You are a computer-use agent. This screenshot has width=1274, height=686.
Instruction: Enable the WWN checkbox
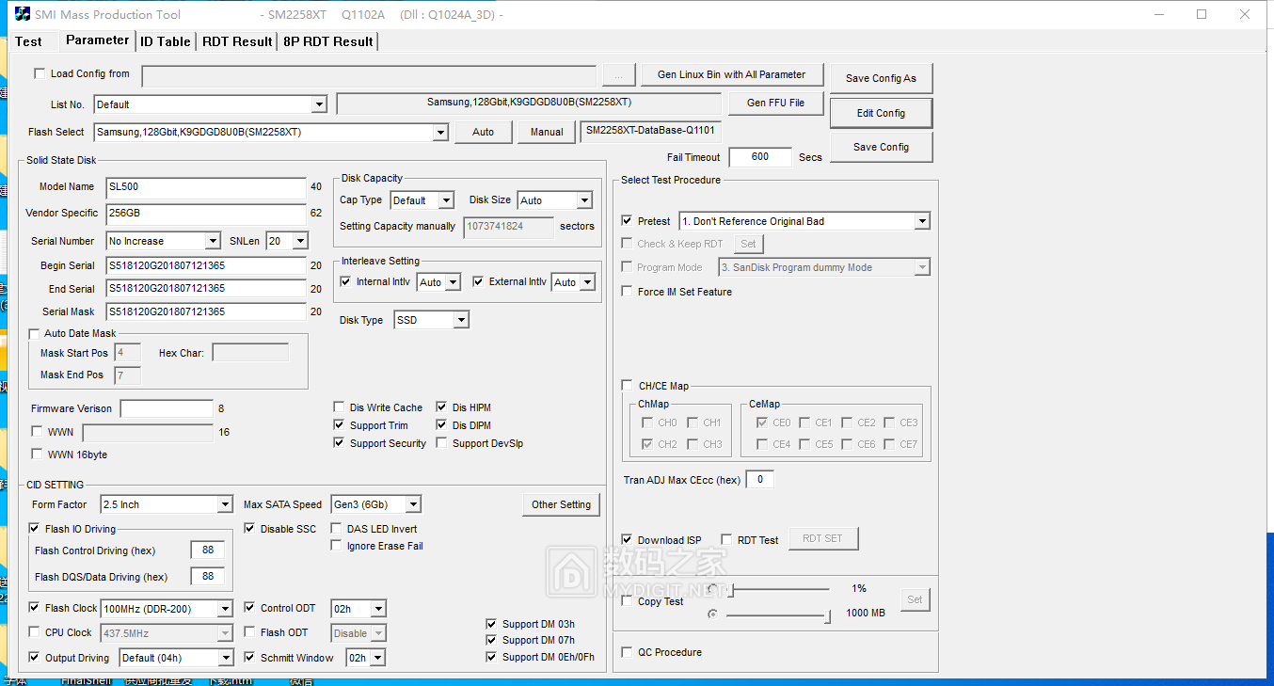pyautogui.click(x=37, y=432)
